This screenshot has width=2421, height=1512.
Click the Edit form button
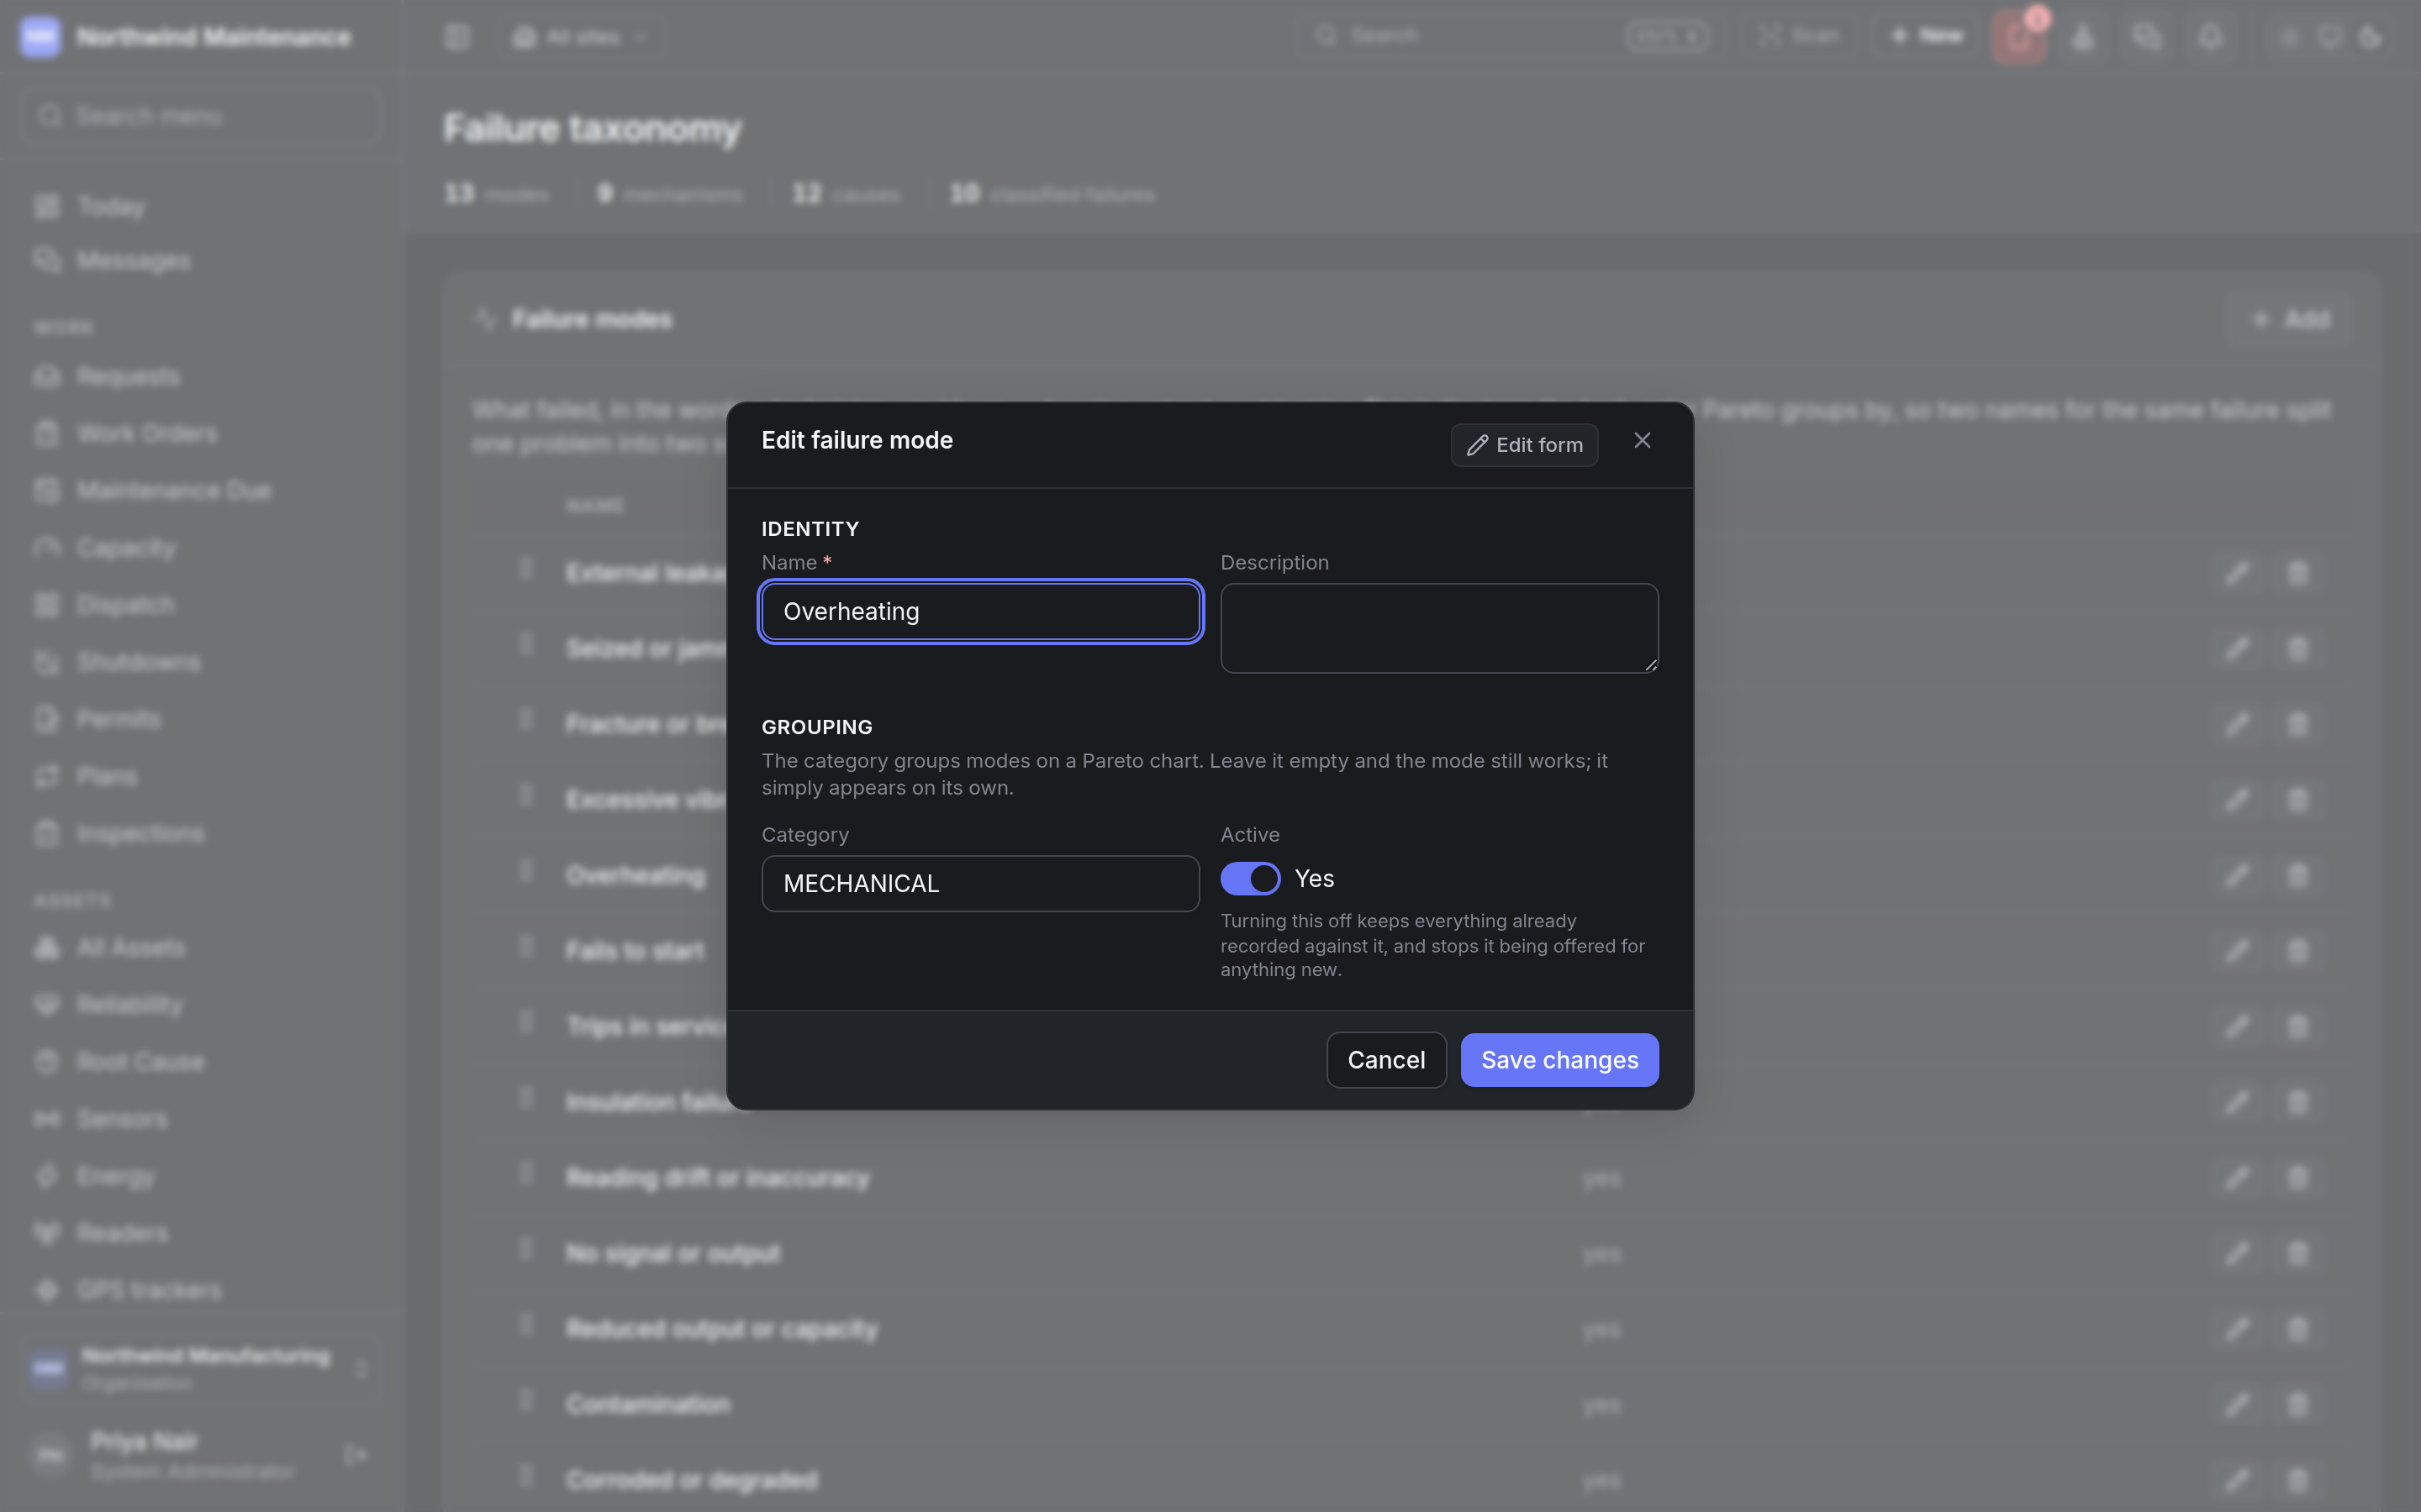(1523, 445)
